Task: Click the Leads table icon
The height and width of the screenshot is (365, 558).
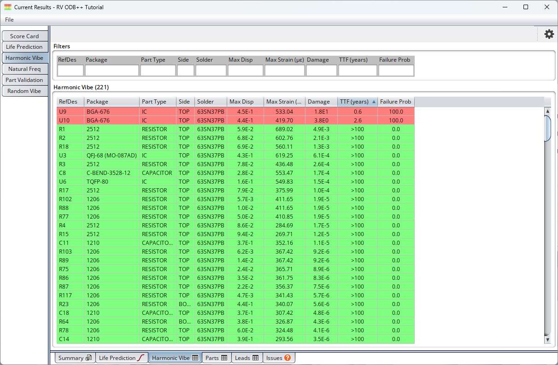Action: coord(255,358)
